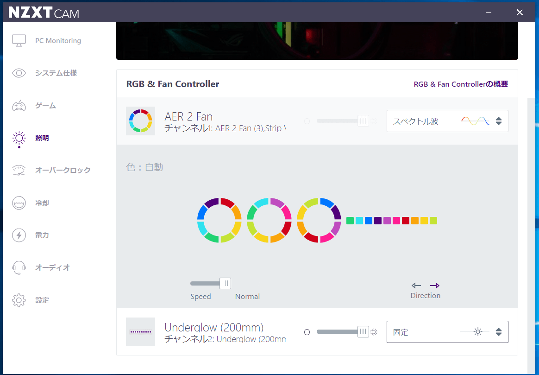Viewport: 539px width, 375px height.
Task: Select the pink square in the LED strip
Action: [x=396, y=221]
